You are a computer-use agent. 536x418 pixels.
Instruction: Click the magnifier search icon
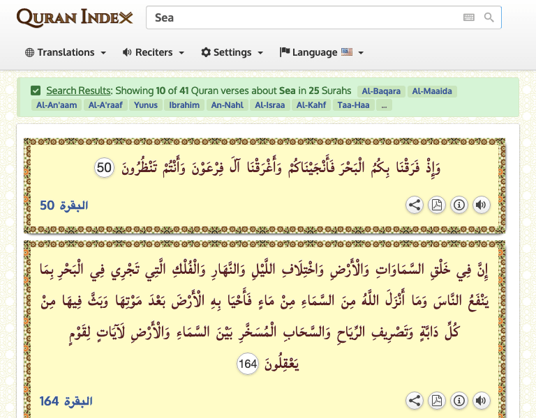coord(489,17)
